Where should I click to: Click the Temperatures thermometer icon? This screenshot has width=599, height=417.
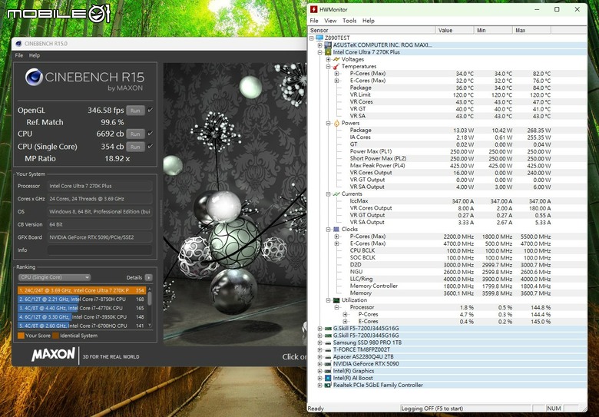pos(336,67)
